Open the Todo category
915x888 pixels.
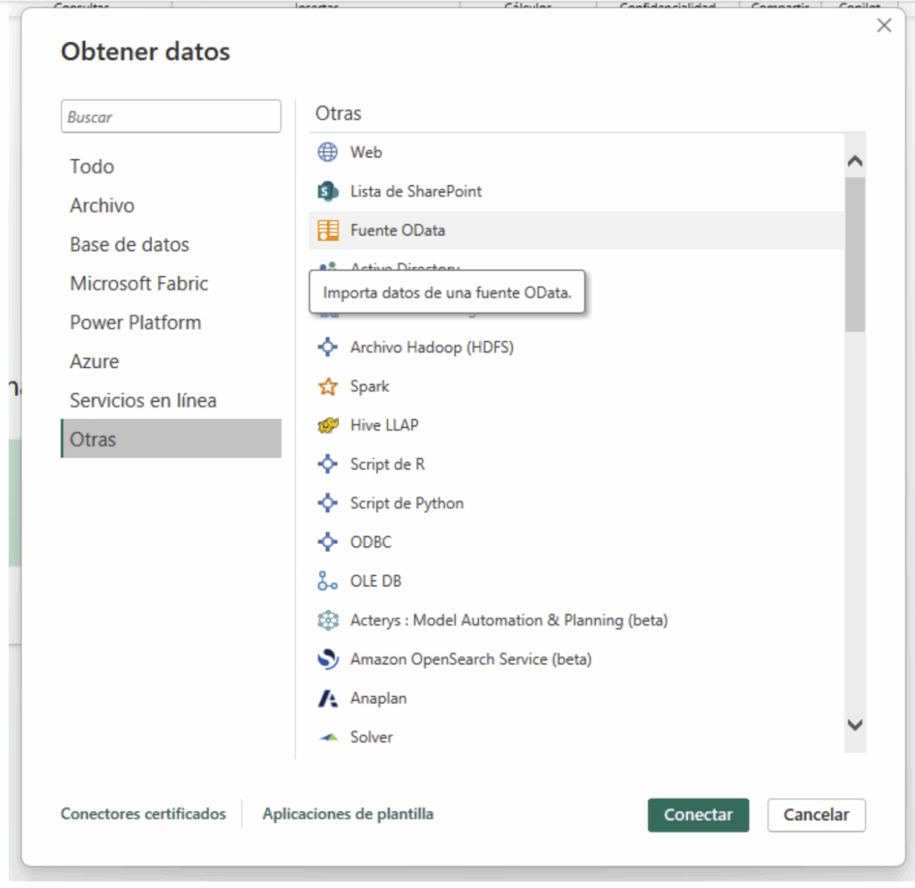point(92,166)
